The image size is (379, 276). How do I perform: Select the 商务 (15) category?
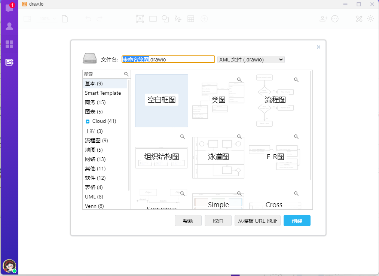tap(95, 102)
